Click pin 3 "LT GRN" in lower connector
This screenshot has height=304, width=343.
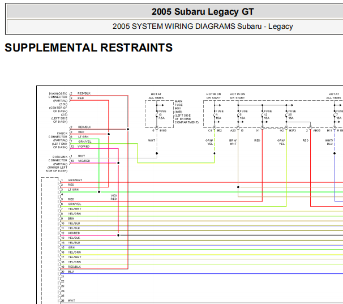click(73, 190)
